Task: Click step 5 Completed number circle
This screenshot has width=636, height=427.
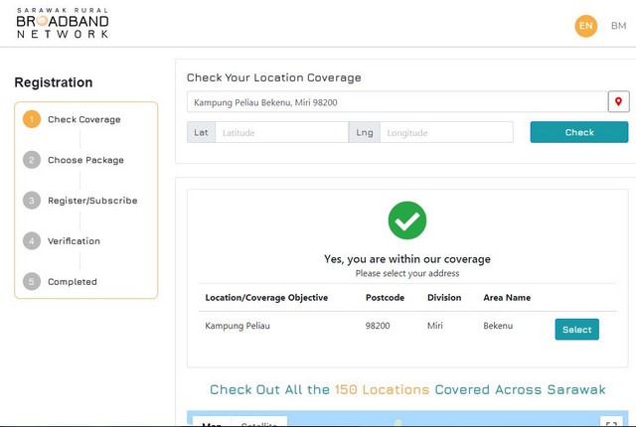Action: [32, 282]
